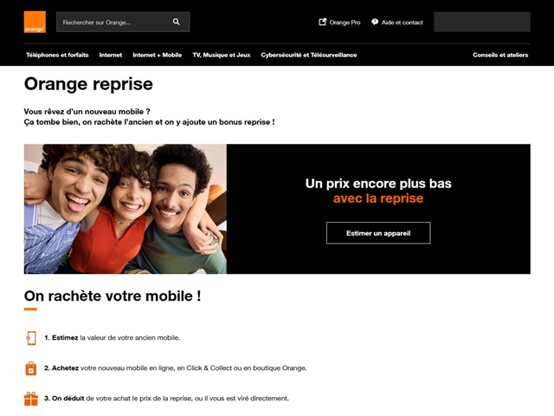Screen dimensions: 554x416
Task: Click the Orange logo
Action: [x=35, y=22]
